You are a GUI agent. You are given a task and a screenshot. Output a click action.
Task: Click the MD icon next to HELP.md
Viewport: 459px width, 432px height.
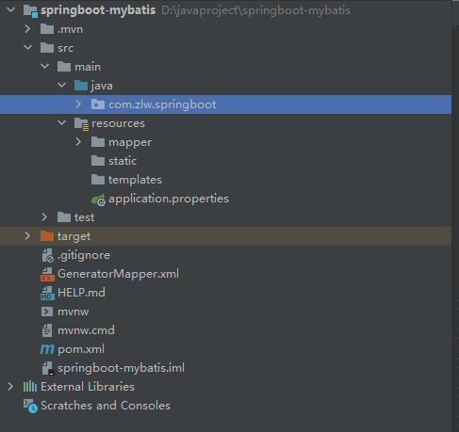point(47,293)
